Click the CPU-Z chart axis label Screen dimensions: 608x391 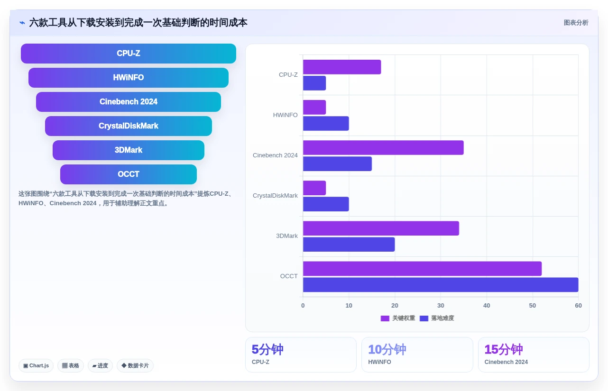click(288, 74)
